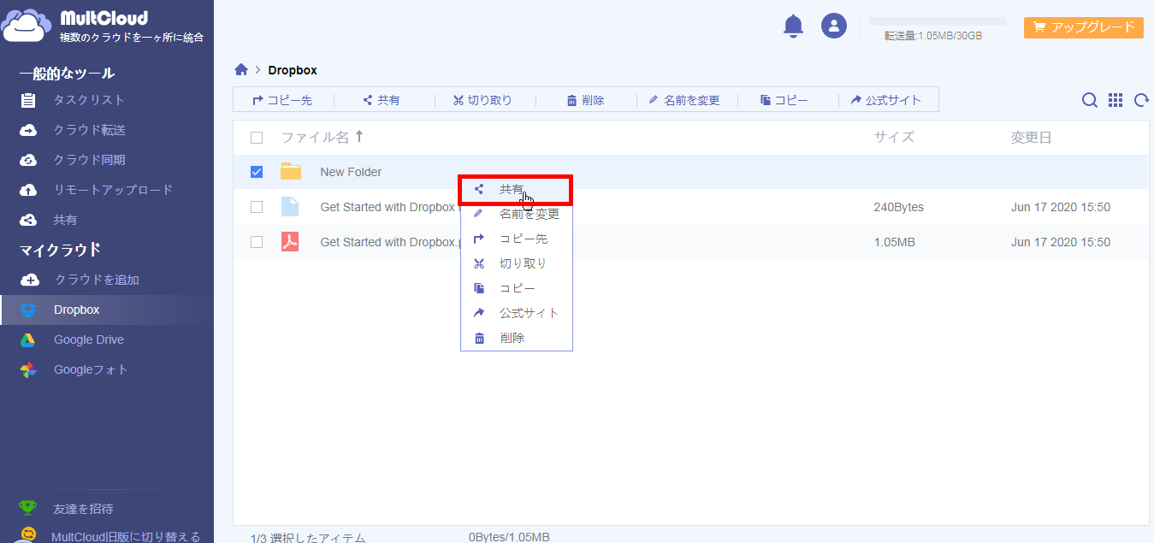Go to home via breadcrumb icon
This screenshot has height=543, width=1154.
pos(241,70)
